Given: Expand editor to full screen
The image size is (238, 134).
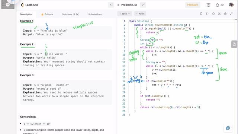Looking at the screenshot, I should [x=231, y=14].
